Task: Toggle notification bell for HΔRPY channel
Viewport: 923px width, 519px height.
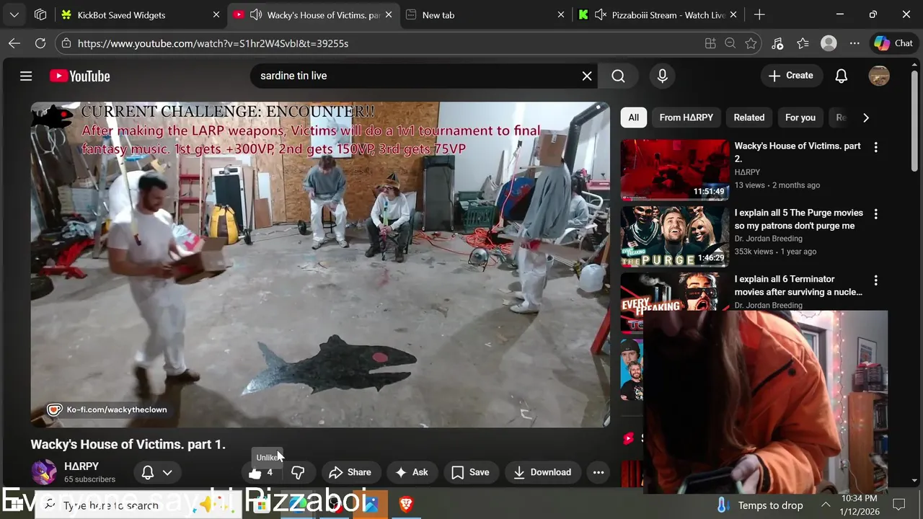Action: coord(147,473)
